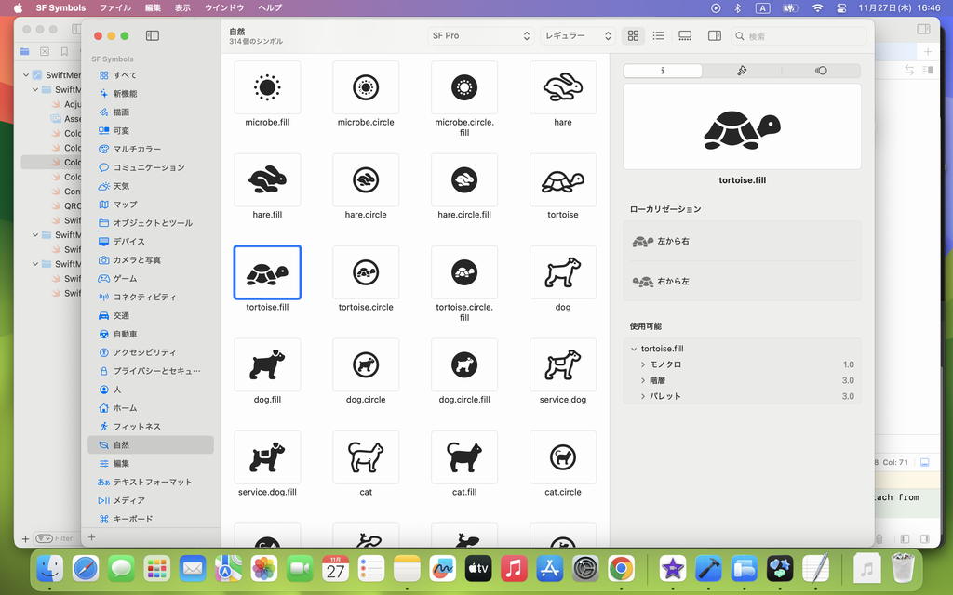Viewport: 953px width, 595px height.
Task: Toggle the inspector panel from the toolbar
Action: (714, 36)
